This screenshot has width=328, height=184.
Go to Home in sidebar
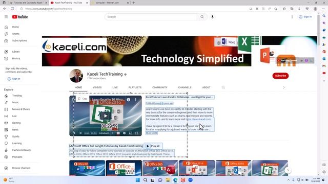click(x=15, y=27)
